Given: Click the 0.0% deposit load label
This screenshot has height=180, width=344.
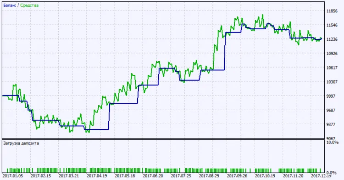Looking at the screenshot, I should point(331,173).
